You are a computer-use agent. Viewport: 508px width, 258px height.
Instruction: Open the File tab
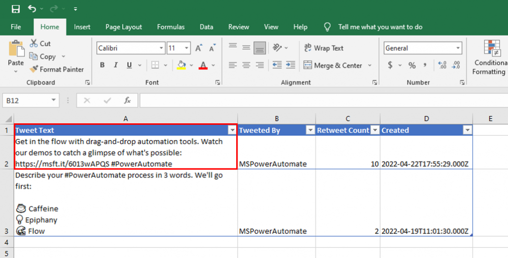[15, 27]
